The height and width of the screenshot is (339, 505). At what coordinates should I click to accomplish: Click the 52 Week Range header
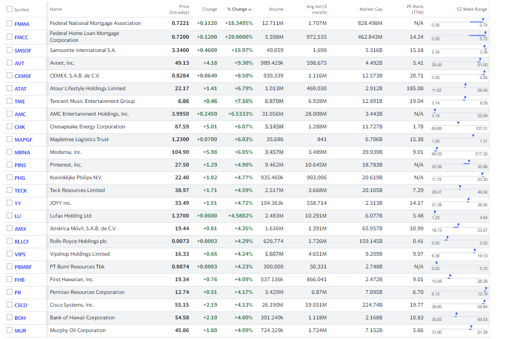(472, 9)
